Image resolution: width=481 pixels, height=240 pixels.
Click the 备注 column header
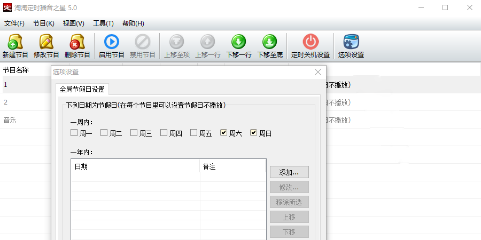[x=232, y=167]
